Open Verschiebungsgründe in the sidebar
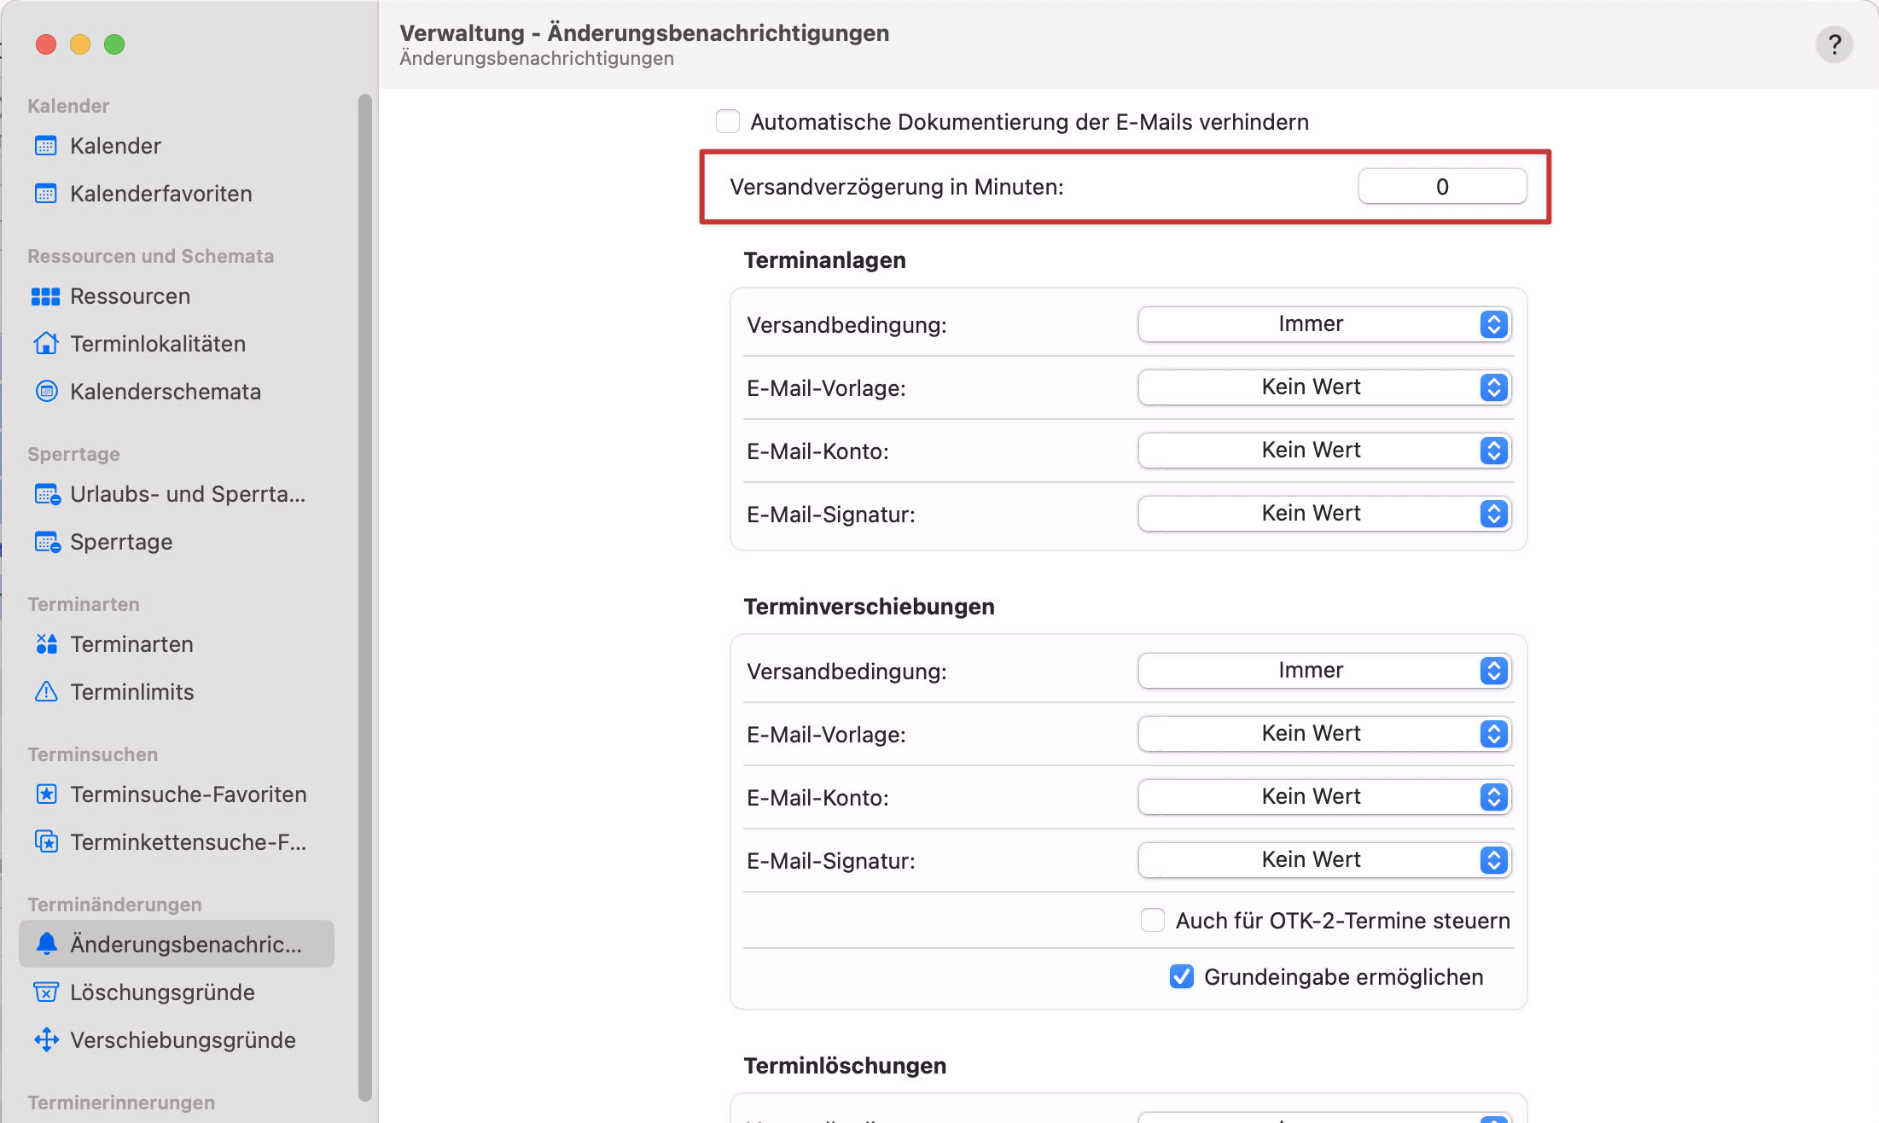 coord(177,1040)
